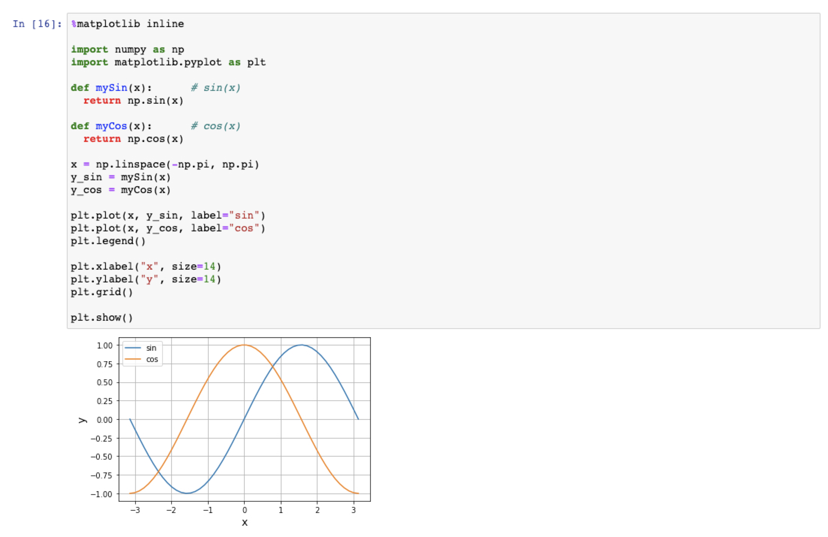Click the myCos function name

[111, 126]
